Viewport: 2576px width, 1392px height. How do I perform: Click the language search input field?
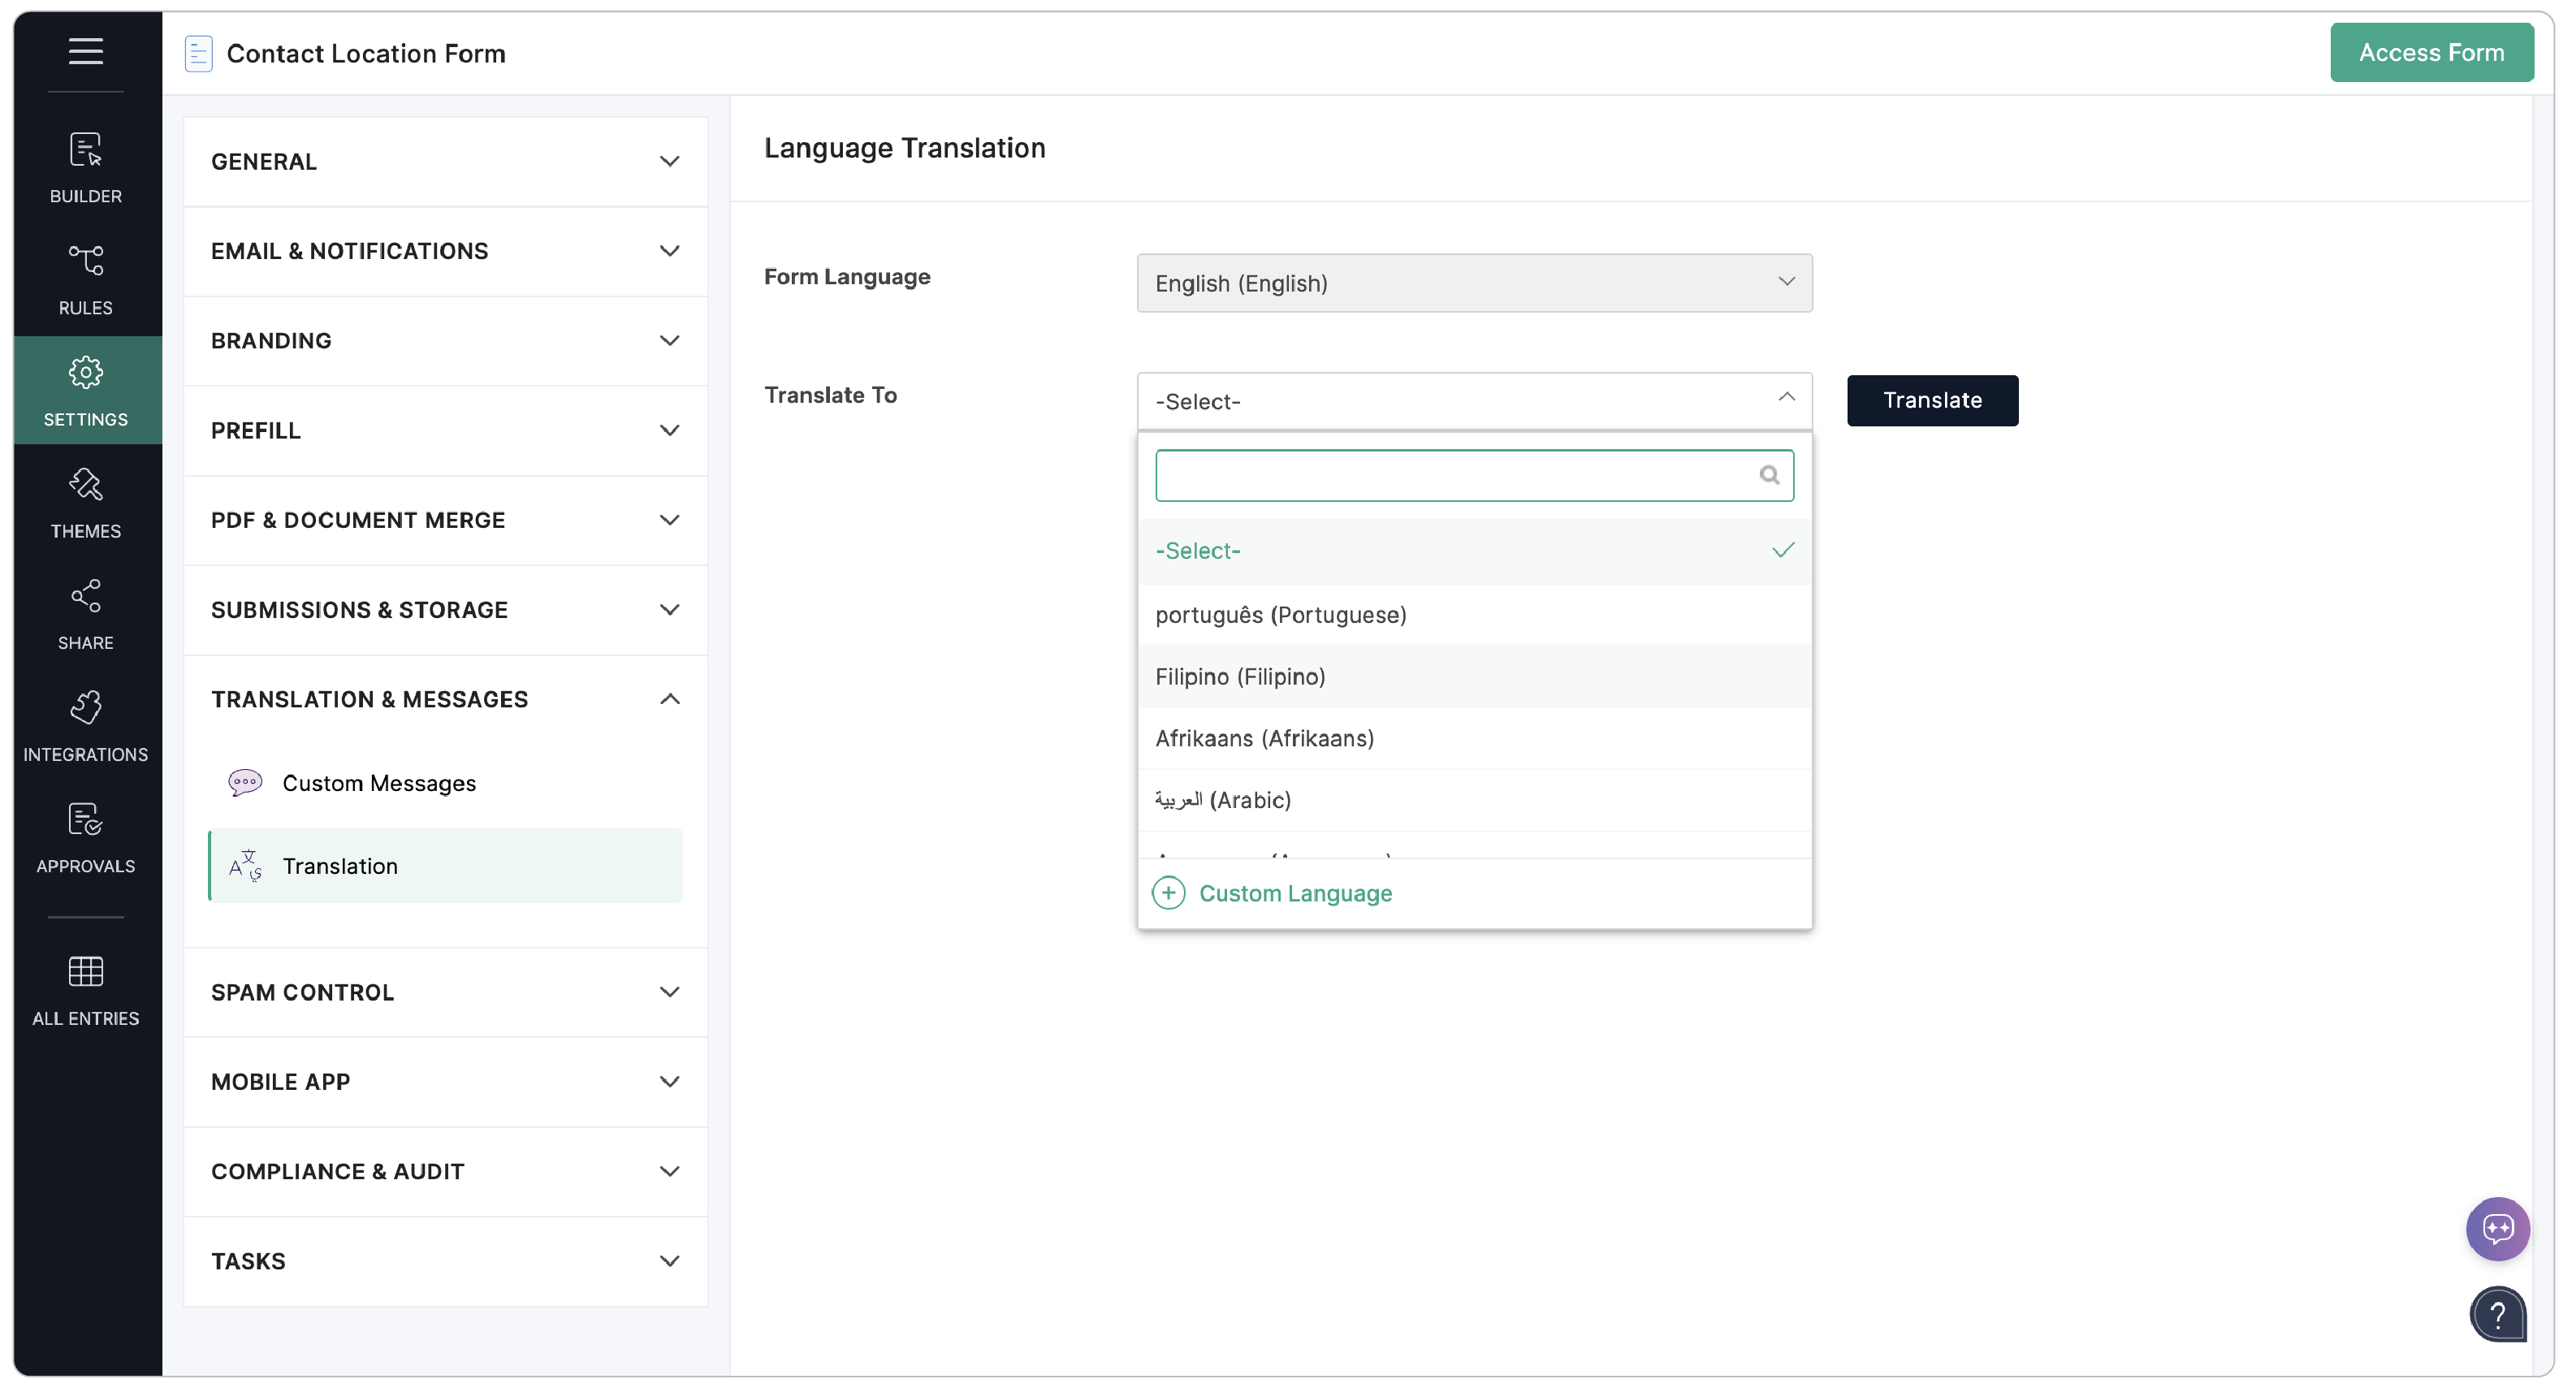[x=1455, y=475]
